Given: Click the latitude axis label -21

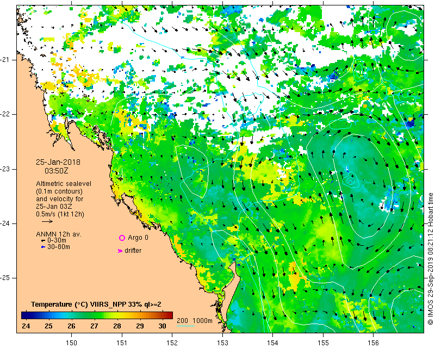Looking at the screenshot, I should click(x=5, y=60).
